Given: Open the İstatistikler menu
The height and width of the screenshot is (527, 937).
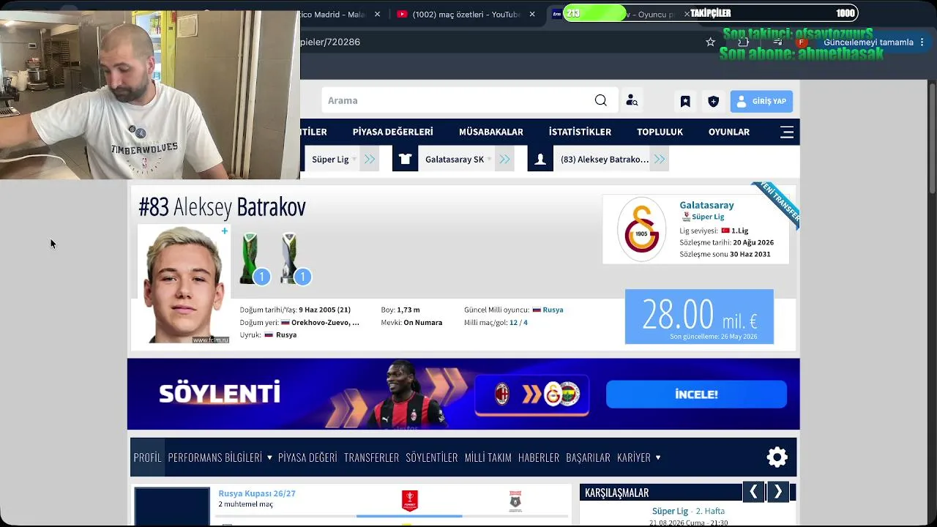Looking at the screenshot, I should point(580,132).
